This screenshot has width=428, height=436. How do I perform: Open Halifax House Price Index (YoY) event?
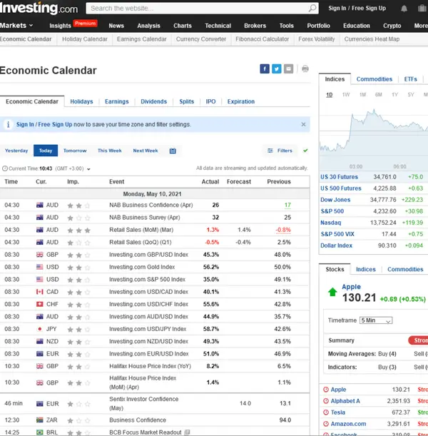coord(150,366)
